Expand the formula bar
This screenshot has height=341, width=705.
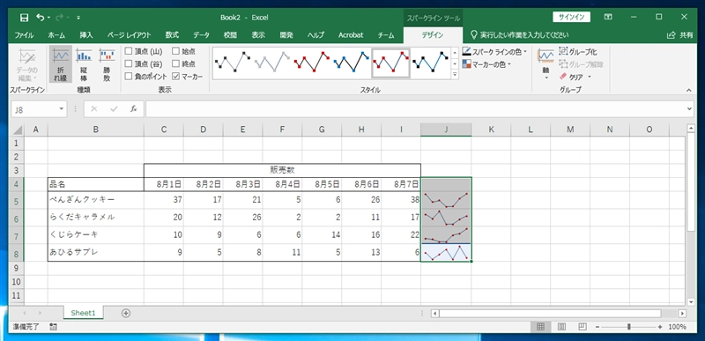[690, 109]
